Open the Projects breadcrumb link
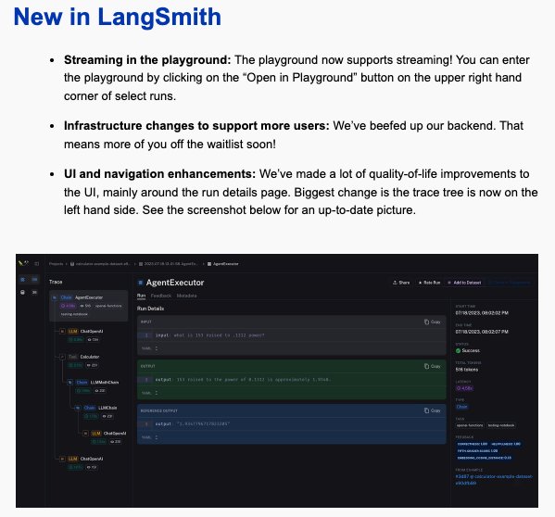 click(x=56, y=264)
